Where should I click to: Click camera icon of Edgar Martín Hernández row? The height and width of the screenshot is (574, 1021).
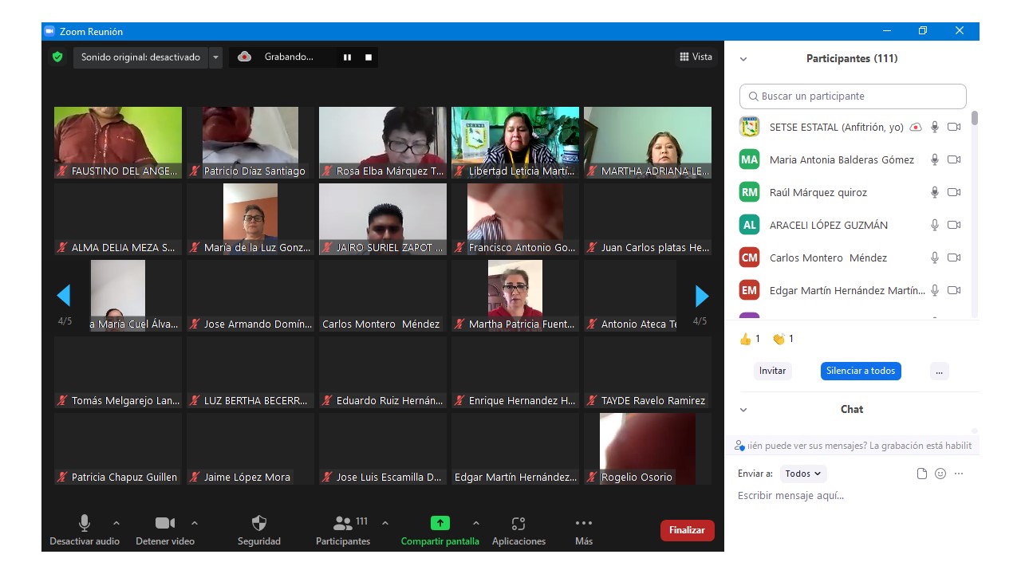(x=954, y=290)
